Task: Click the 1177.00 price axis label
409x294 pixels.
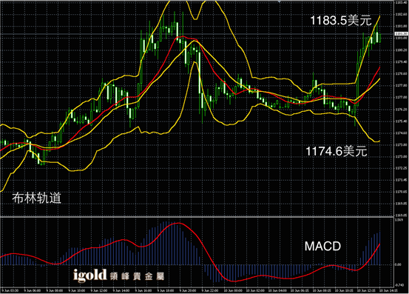Action: 401,98
